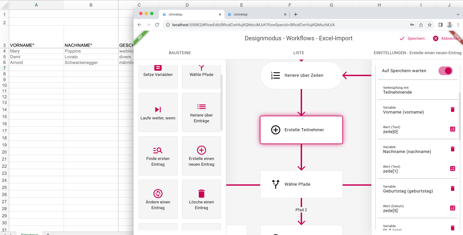Viewport: 463px width, 235px height.
Task: Open the password key icon in address bar
Action: [x=412, y=25]
